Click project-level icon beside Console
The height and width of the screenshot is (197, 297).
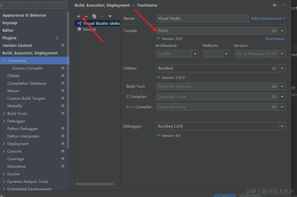click(x=63, y=151)
